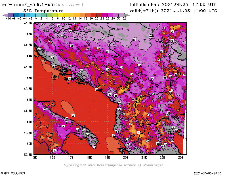
Task: Click the gray above-32 arrow at the legend end
Action: (x=127, y=15)
